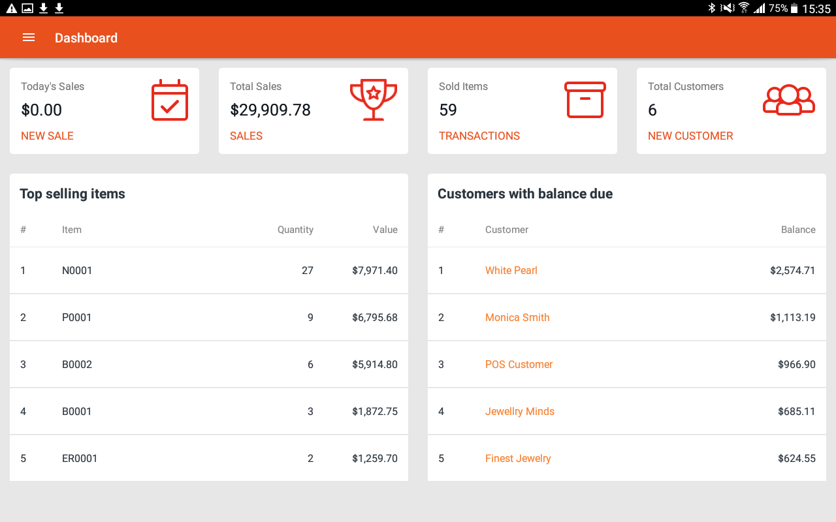The height and width of the screenshot is (522, 836).
Task: Add a customer via NEW CUSTOMER
Action: 690,136
